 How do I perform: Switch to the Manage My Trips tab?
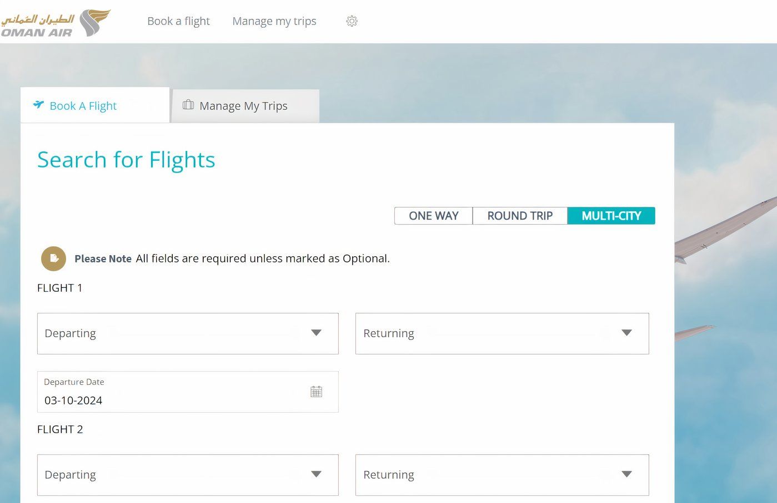pos(244,106)
